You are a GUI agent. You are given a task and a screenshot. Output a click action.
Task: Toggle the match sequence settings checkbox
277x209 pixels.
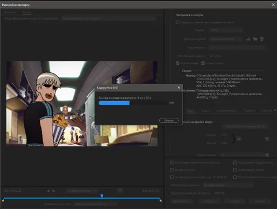pos(178,23)
